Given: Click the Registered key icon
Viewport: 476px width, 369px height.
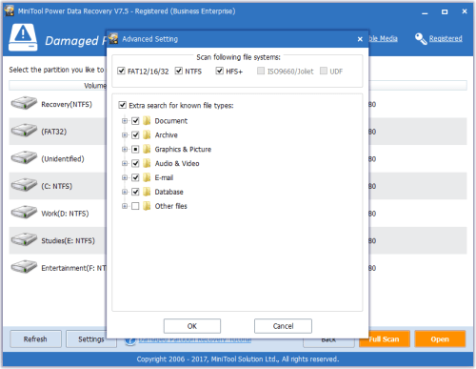Looking at the screenshot, I should 421,39.
